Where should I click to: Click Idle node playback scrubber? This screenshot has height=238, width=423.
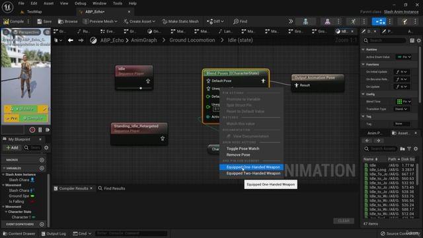pyautogui.click(x=141, y=88)
